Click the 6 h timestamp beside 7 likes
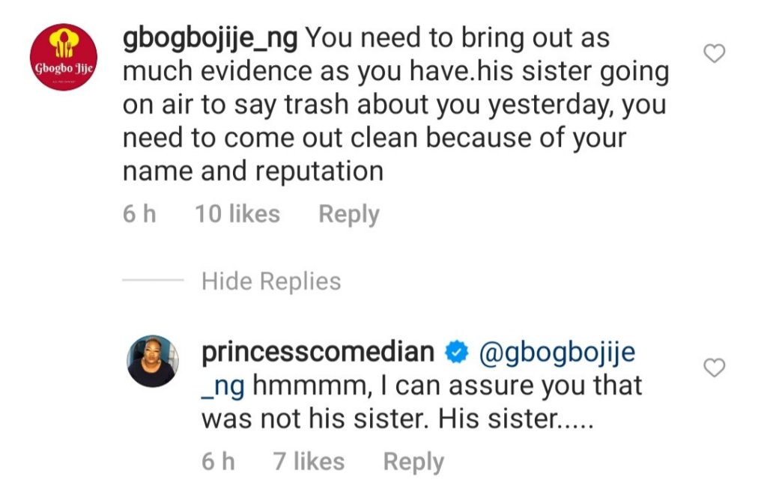This screenshot has width=767, height=500. (218, 462)
